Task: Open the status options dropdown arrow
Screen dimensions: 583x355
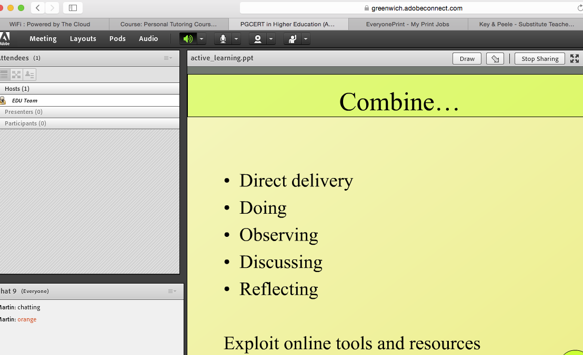Action: coord(305,39)
